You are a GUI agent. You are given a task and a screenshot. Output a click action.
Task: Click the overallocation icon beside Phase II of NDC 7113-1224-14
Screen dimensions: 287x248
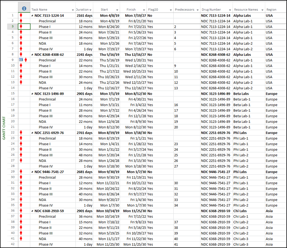coord(21,32)
